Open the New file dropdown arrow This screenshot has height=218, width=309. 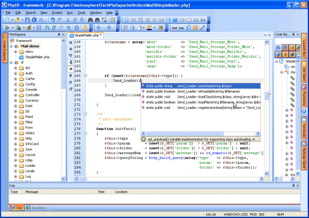(x=12, y=20)
